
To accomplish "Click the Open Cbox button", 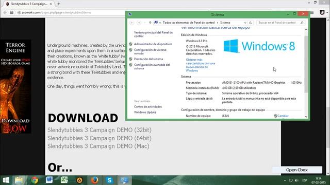I will tap(297, 170).
